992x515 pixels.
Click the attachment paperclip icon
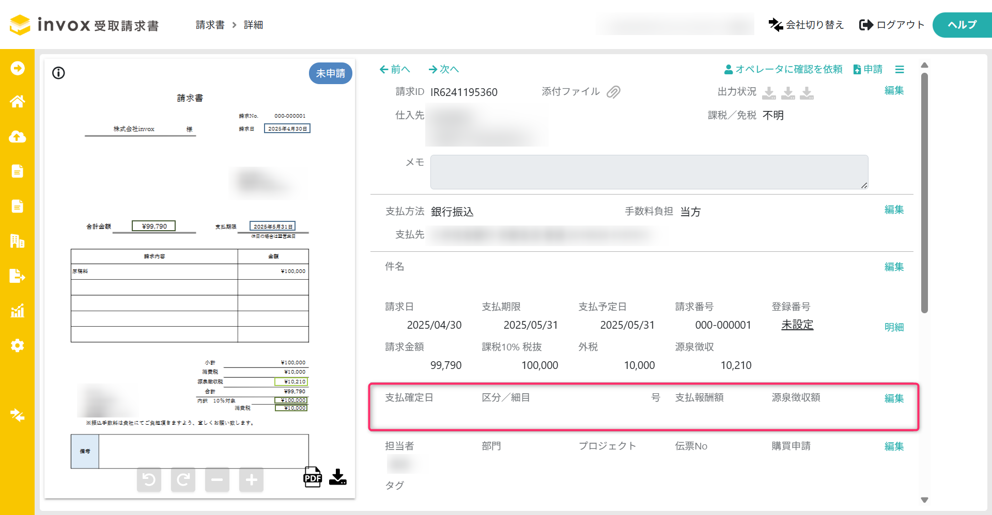613,92
